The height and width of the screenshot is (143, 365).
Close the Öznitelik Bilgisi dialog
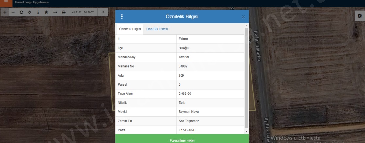click(243, 17)
